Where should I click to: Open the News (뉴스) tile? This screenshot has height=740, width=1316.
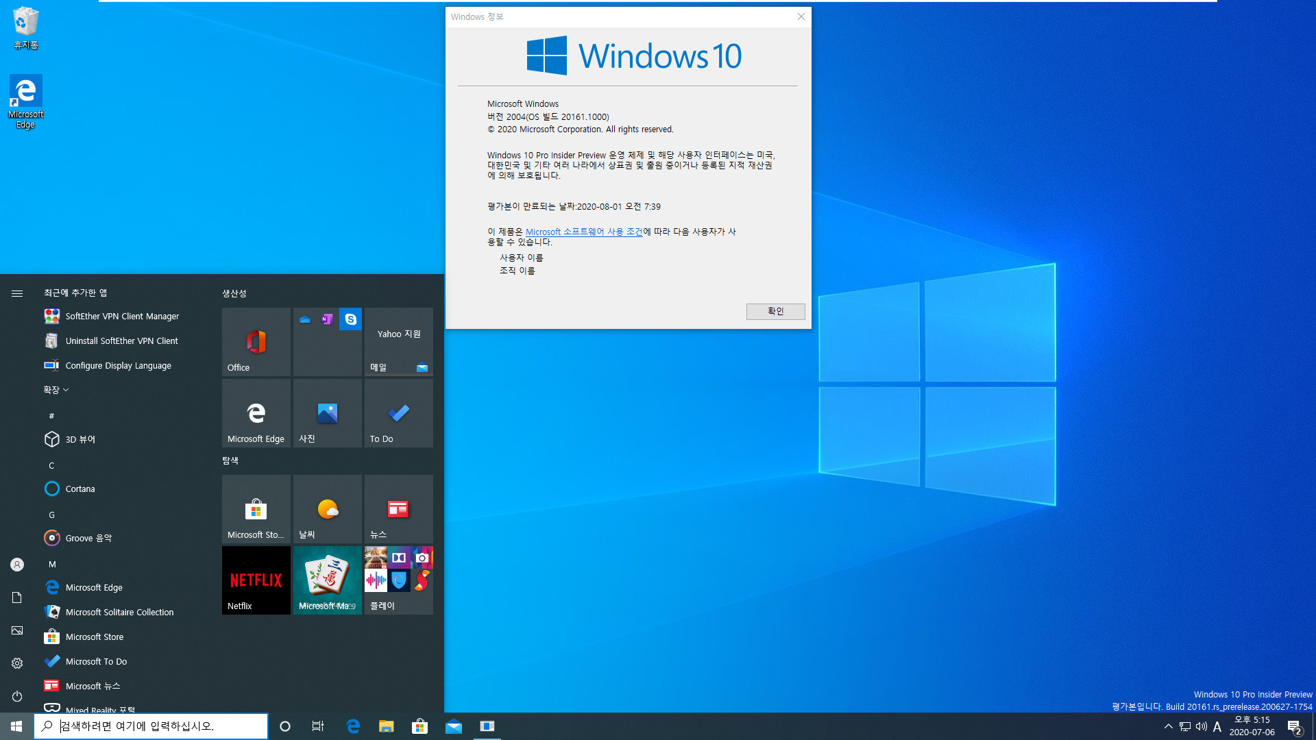pyautogui.click(x=399, y=509)
